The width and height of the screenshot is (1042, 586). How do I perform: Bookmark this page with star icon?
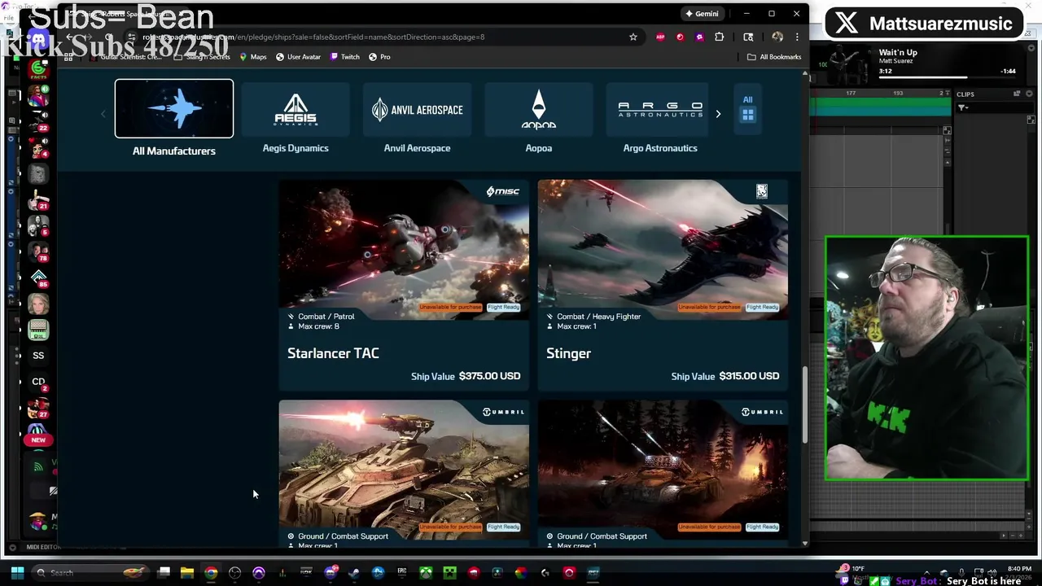point(633,37)
